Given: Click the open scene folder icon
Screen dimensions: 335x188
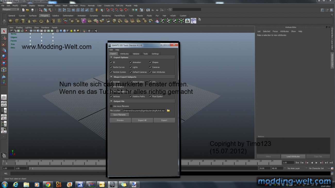Looking at the screenshot, I should tap(28, 10).
